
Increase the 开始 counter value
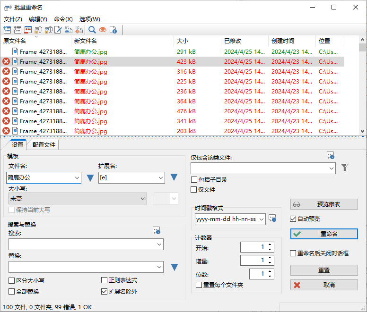[270, 245]
